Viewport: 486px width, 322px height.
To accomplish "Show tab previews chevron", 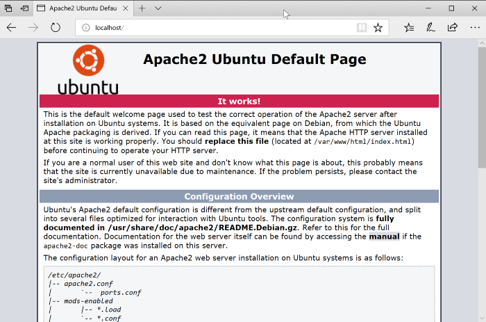I will pos(158,8).
